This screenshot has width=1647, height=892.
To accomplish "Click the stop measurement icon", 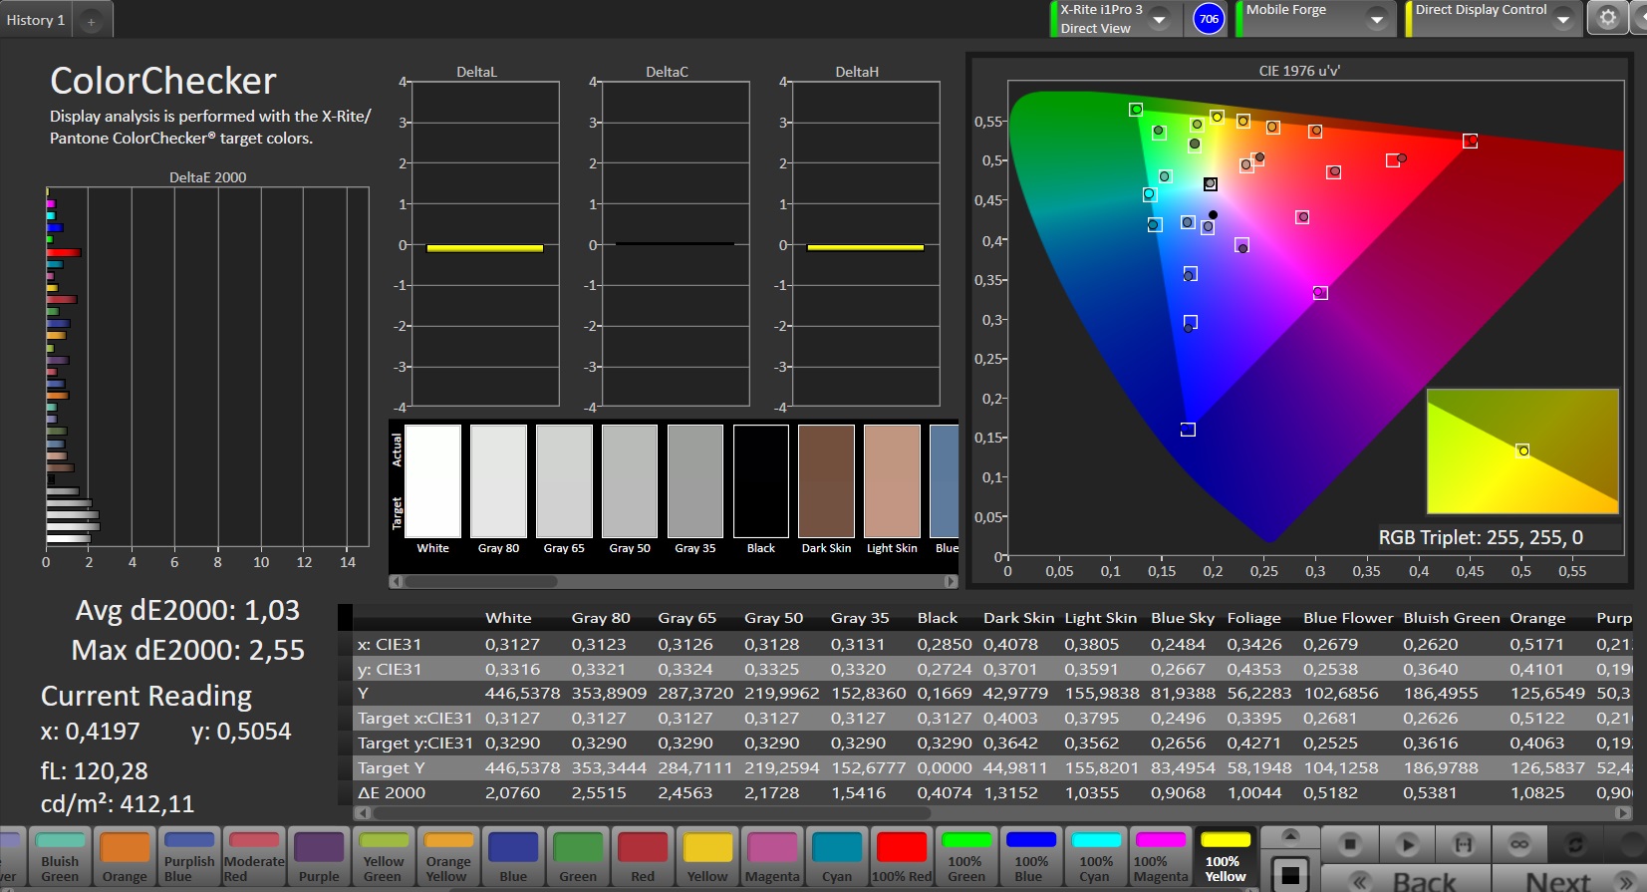I will 1349,844.
